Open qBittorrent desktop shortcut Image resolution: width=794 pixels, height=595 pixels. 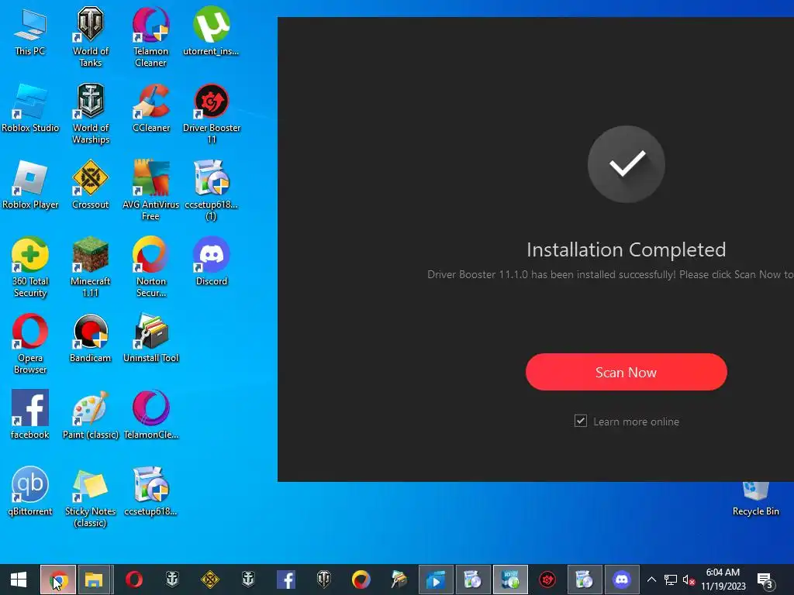[x=30, y=492]
